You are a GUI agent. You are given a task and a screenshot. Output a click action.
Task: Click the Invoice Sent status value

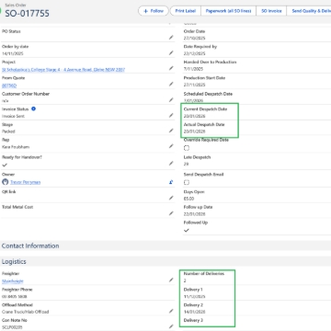[13, 116]
